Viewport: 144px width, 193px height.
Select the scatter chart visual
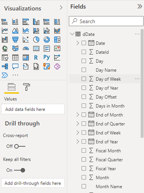click(x=26, y=40)
